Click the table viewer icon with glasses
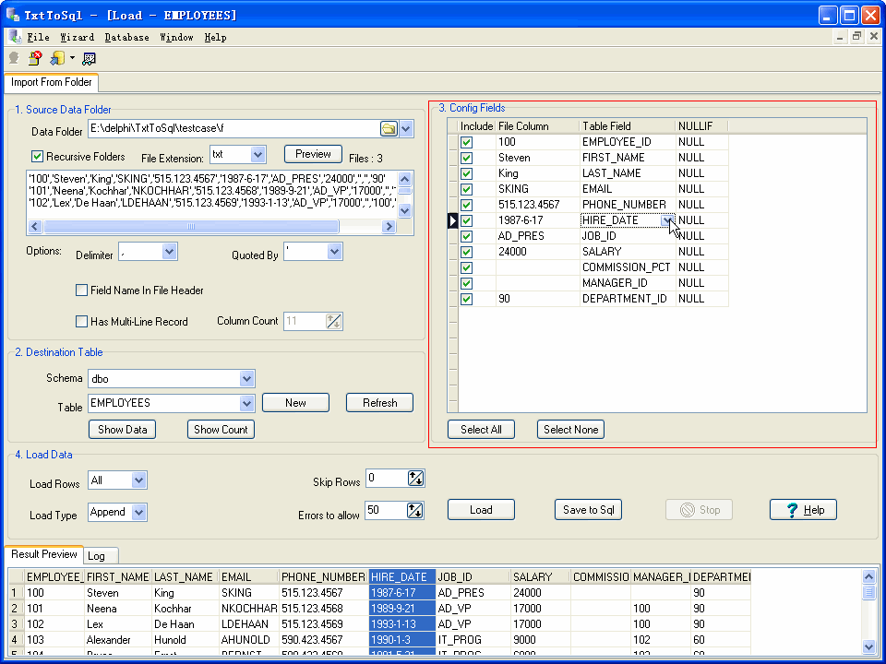886x664 pixels. click(x=90, y=57)
